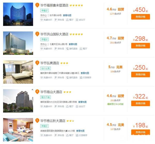Open 查看详情 for 毕节弘寅酒店

(x=141, y=74)
